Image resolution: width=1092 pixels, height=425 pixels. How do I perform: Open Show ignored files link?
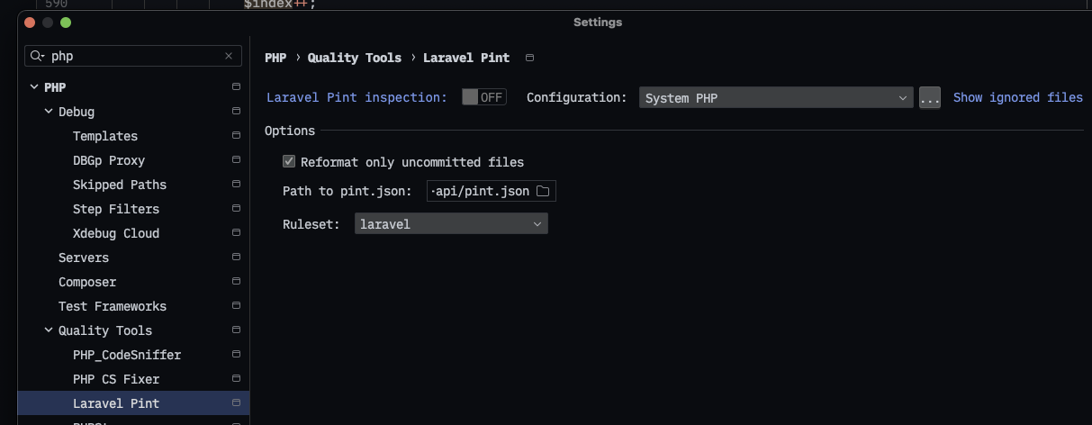click(x=1018, y=97)
